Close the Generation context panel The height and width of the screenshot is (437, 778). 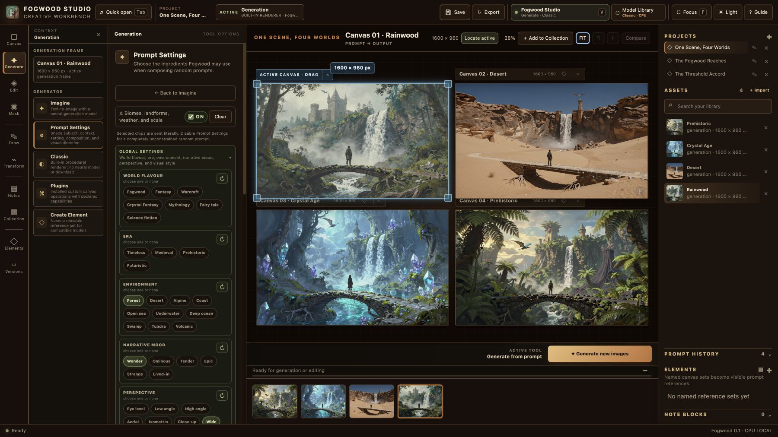pos(98,35)
